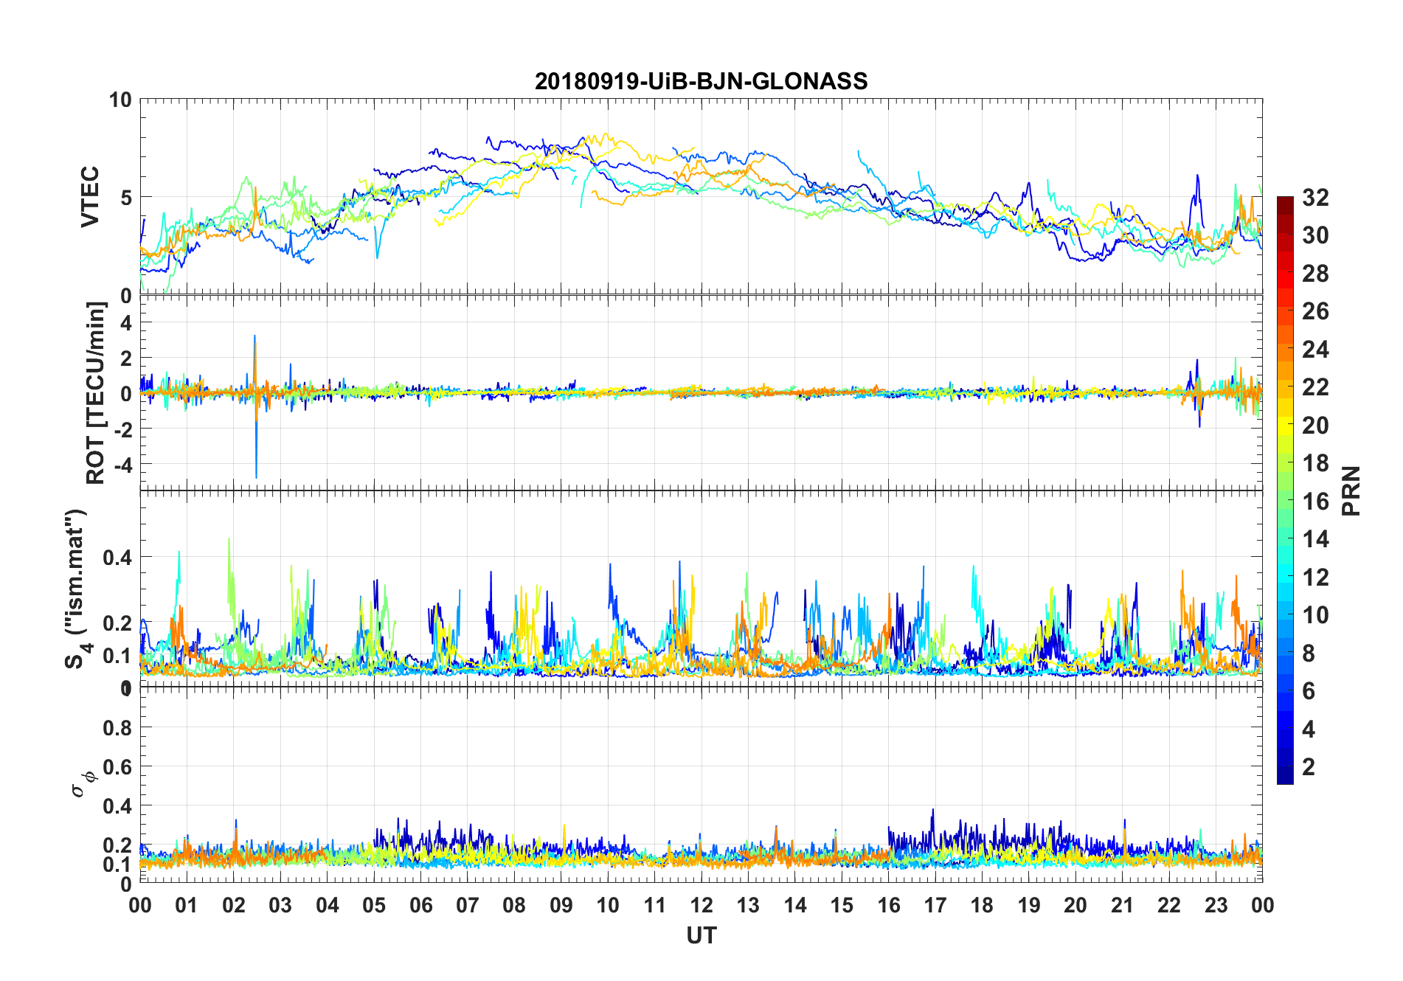Click UT axis tick label "08"

click(x=514, y=905)
